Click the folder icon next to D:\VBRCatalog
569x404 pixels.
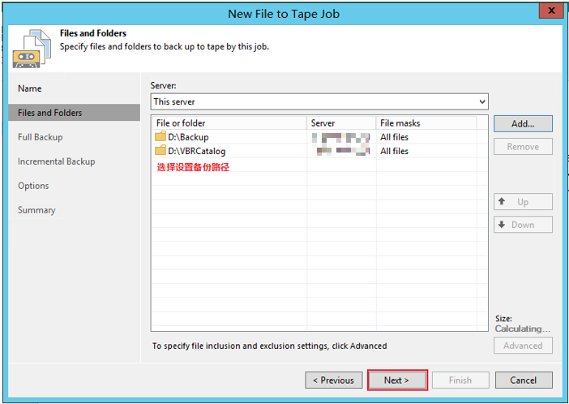pyautogui.click(x=160, y=150)
